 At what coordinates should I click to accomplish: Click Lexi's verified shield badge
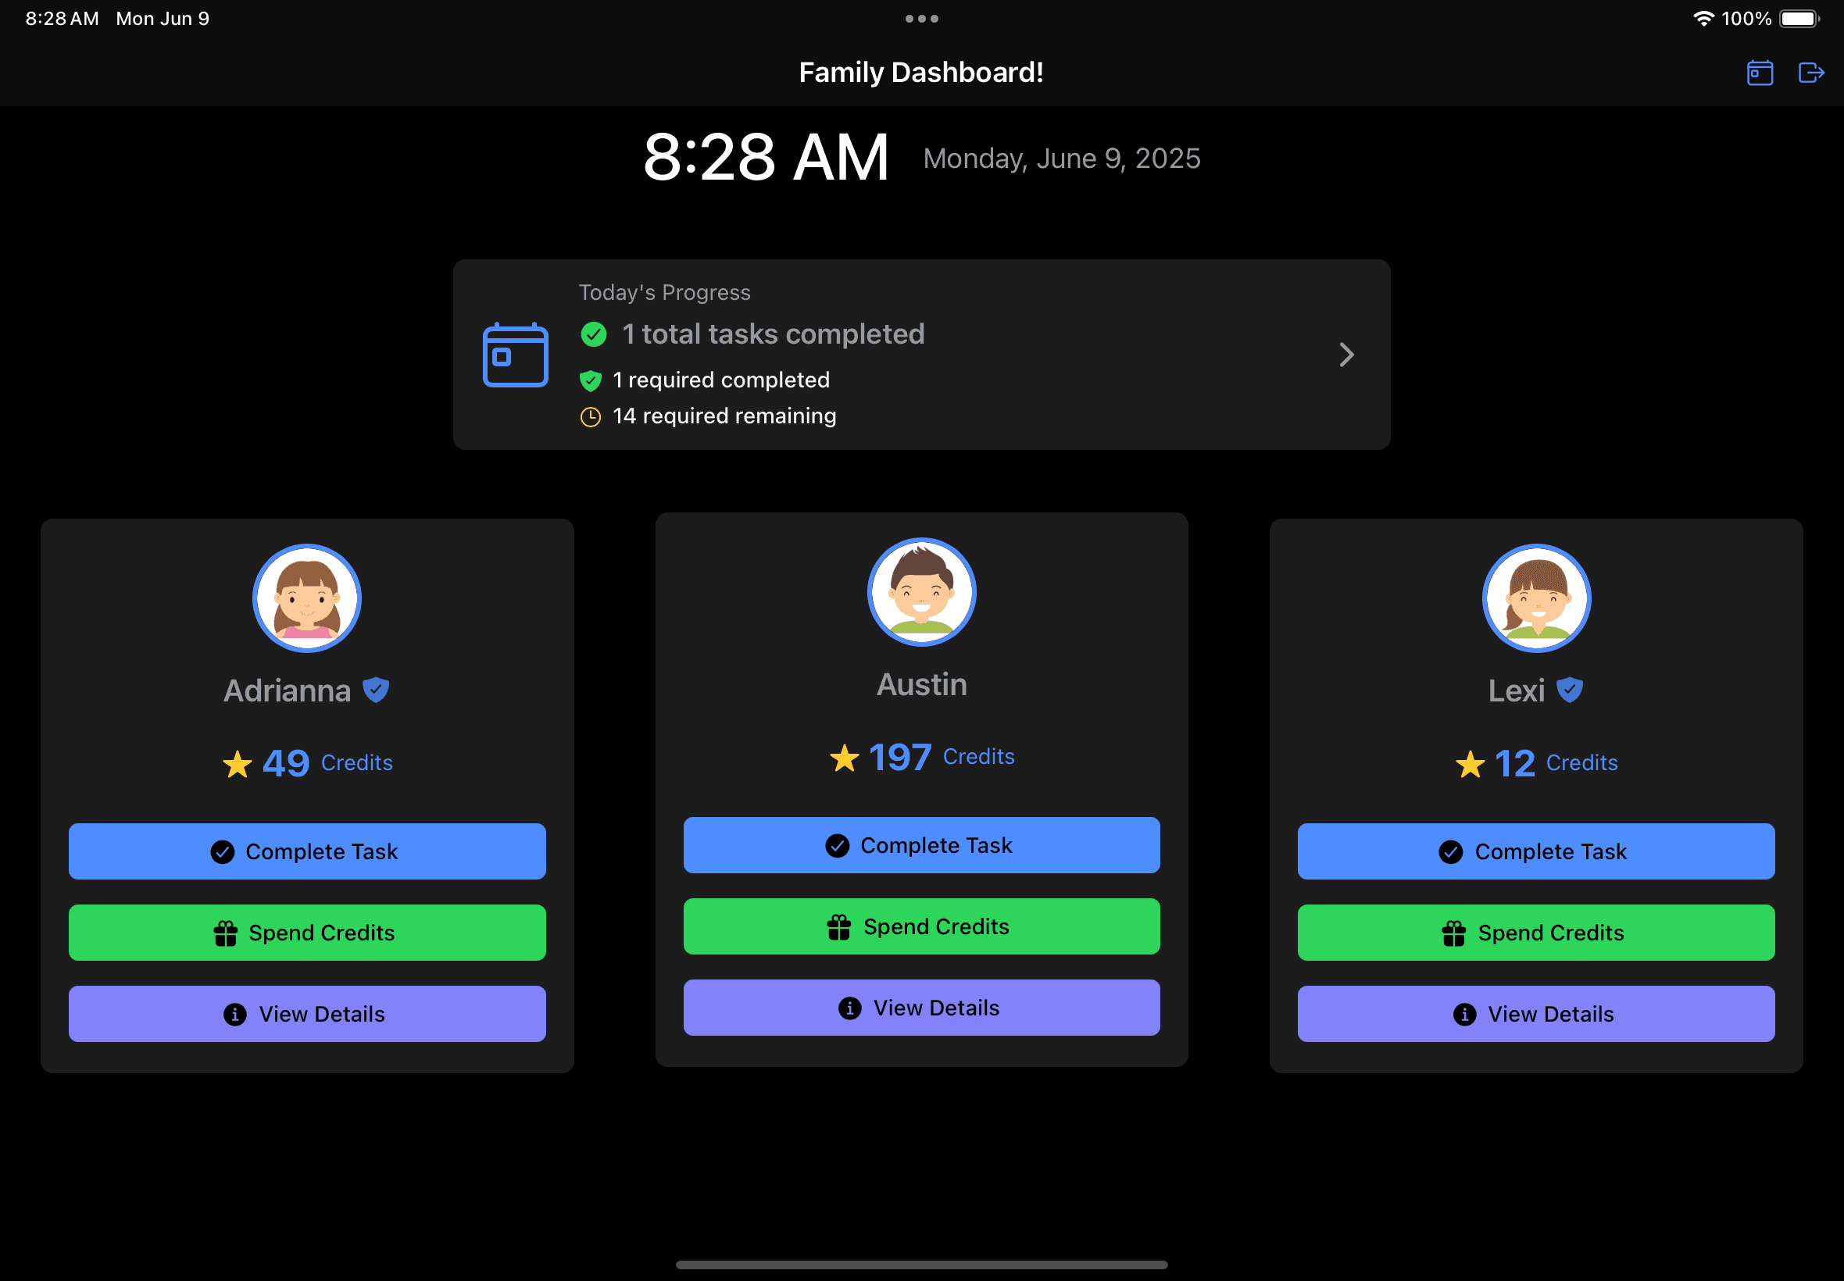tap(1571, 690)
